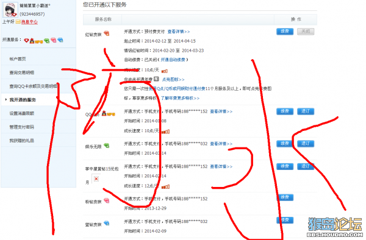Open 帐户首页 in the sidebar

18,59
